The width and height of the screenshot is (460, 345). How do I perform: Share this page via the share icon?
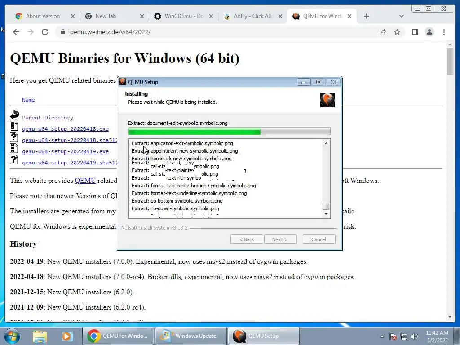(383, 32)
